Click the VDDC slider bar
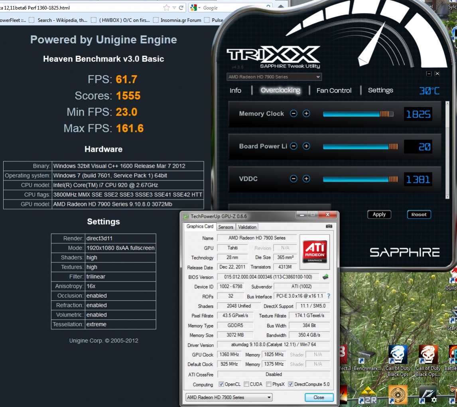This screenshot has height=407, width=457. pyautogui.click(x=360, y=179)
